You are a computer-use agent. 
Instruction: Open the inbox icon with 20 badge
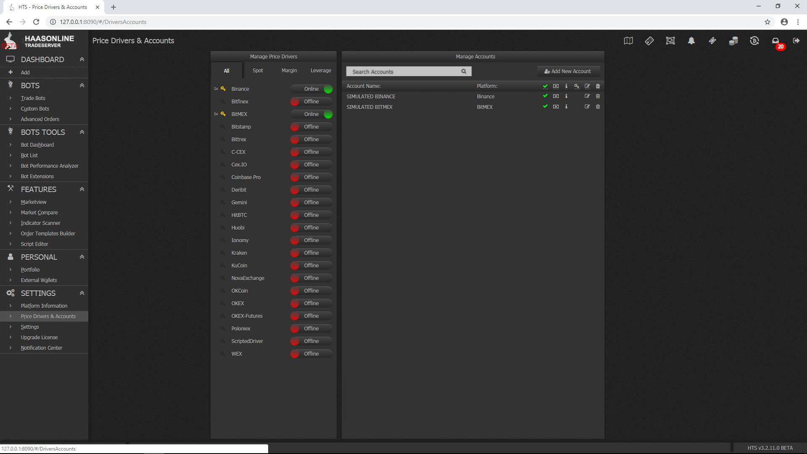(x=775, y=41)
